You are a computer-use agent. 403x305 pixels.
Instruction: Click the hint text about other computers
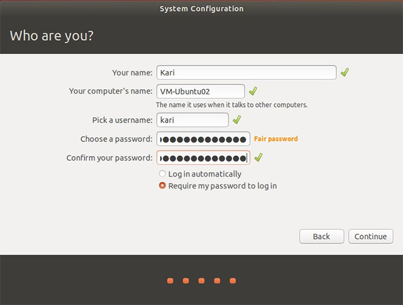click(x=232, y=105)
